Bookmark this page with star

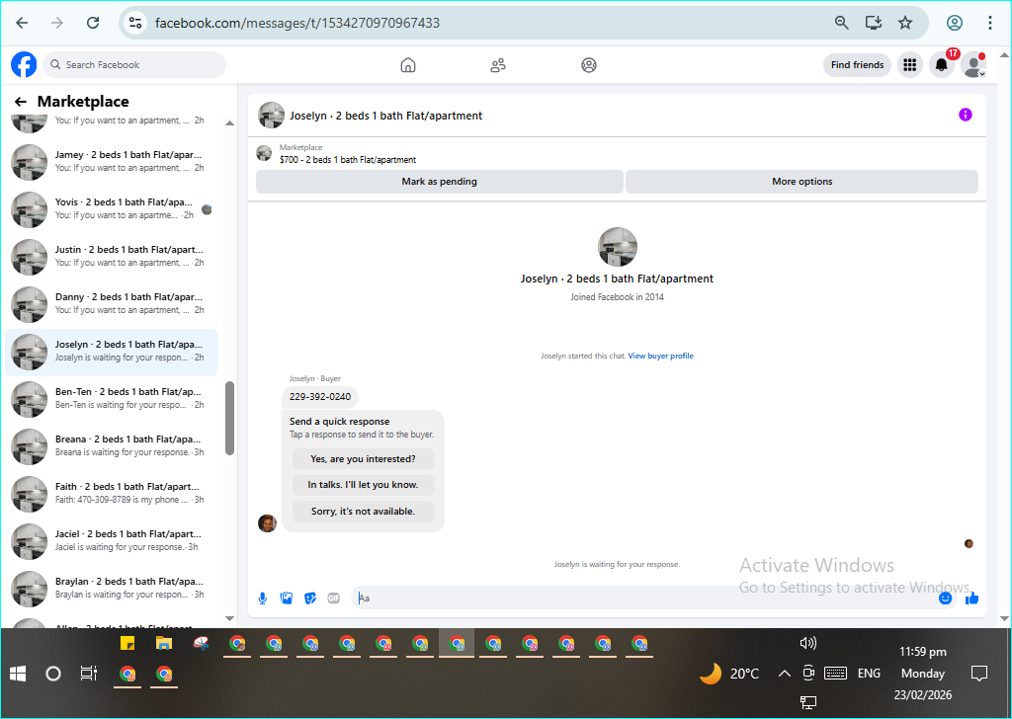click(905, 24)
